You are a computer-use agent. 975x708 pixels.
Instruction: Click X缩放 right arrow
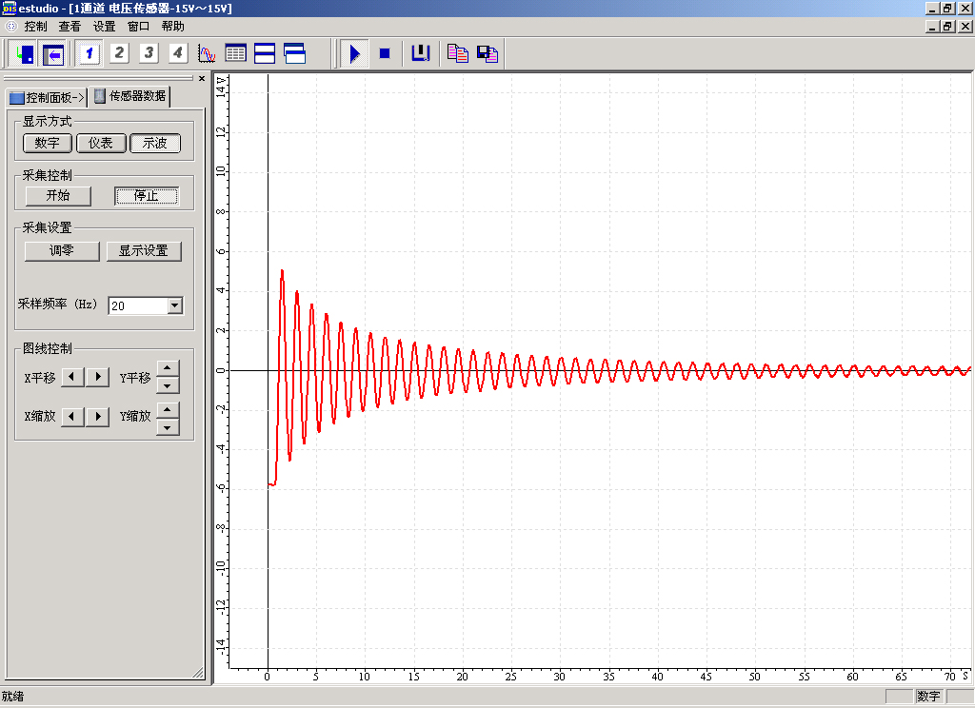[98, 417]
